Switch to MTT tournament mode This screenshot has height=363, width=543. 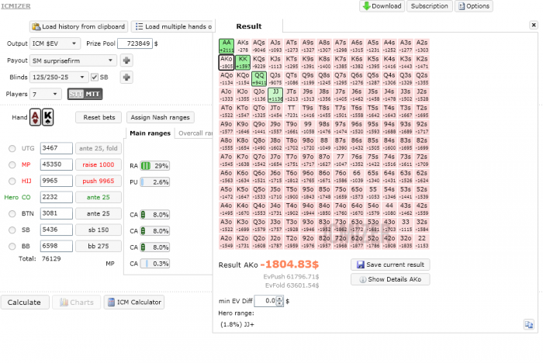tap(92, 94)
